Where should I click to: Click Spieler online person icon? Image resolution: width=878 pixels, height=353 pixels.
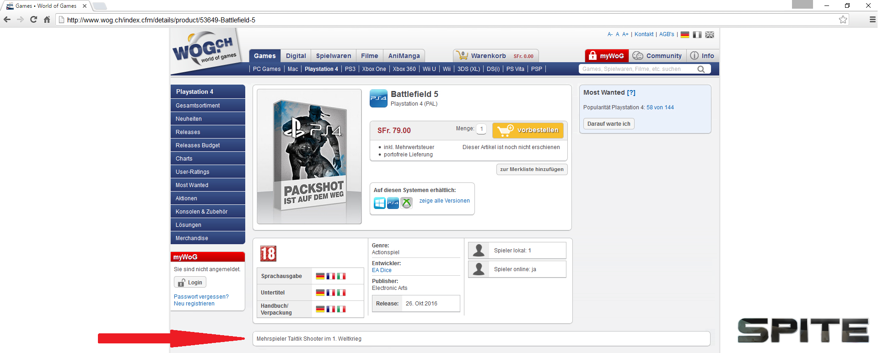[479, 269]
